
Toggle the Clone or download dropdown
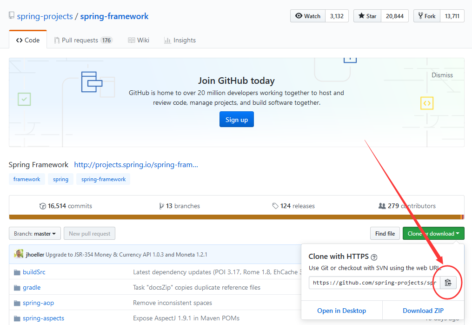pos(433,234)
